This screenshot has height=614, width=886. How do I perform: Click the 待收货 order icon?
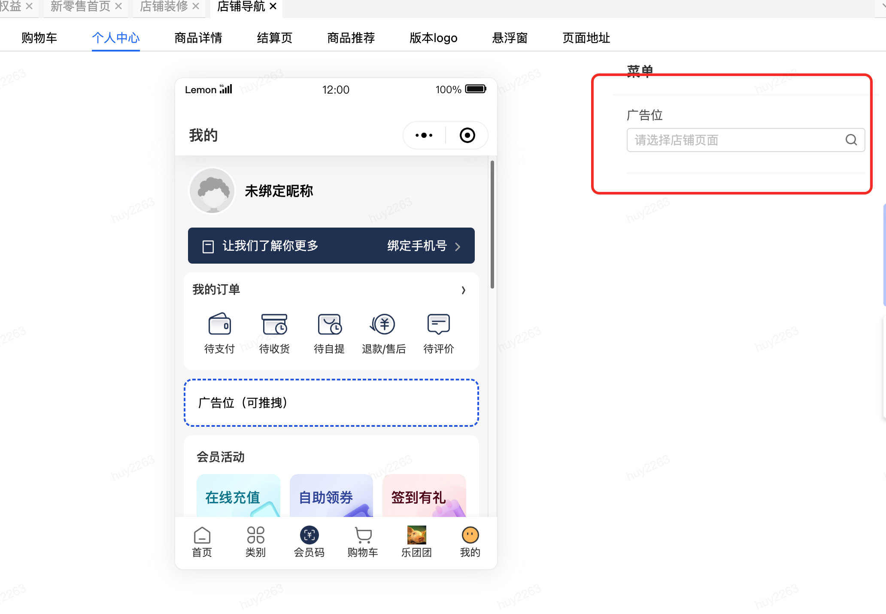pyautogui.click(x=274, y=324)
